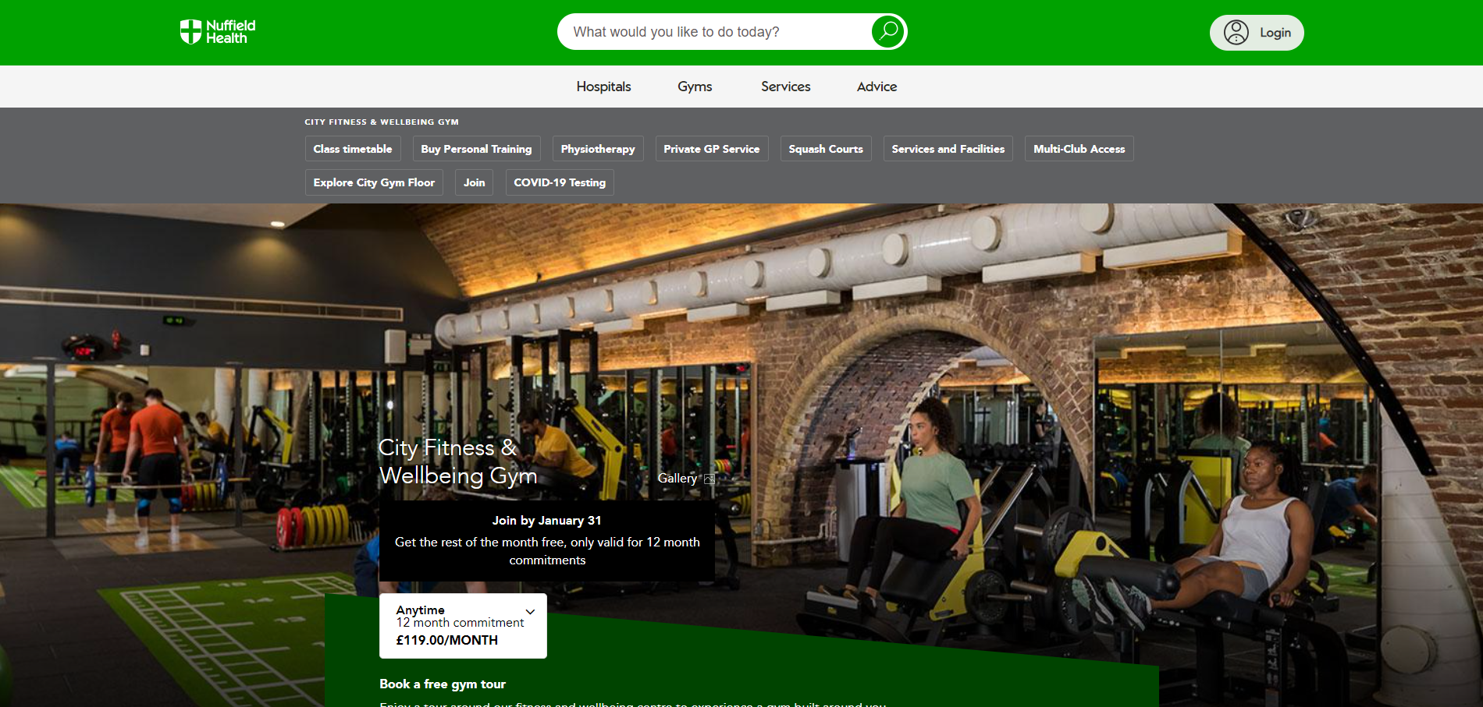Open the Gyms navigation menu
The height and width of the screenshot is (707, 1483).
click(x=694, y=86)
